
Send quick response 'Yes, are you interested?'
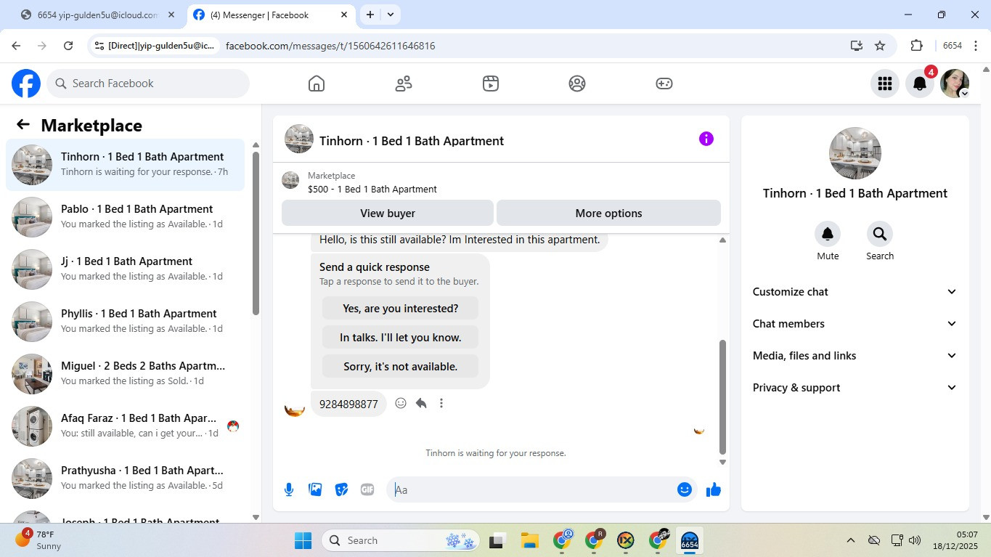pos(401,308)
